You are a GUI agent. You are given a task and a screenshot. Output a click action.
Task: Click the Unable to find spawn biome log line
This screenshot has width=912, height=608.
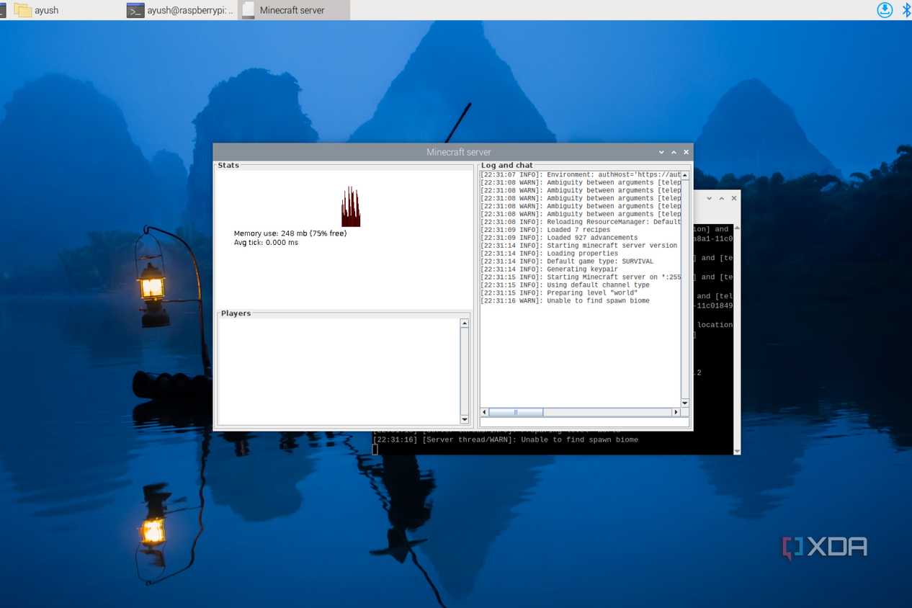[565, 301]
